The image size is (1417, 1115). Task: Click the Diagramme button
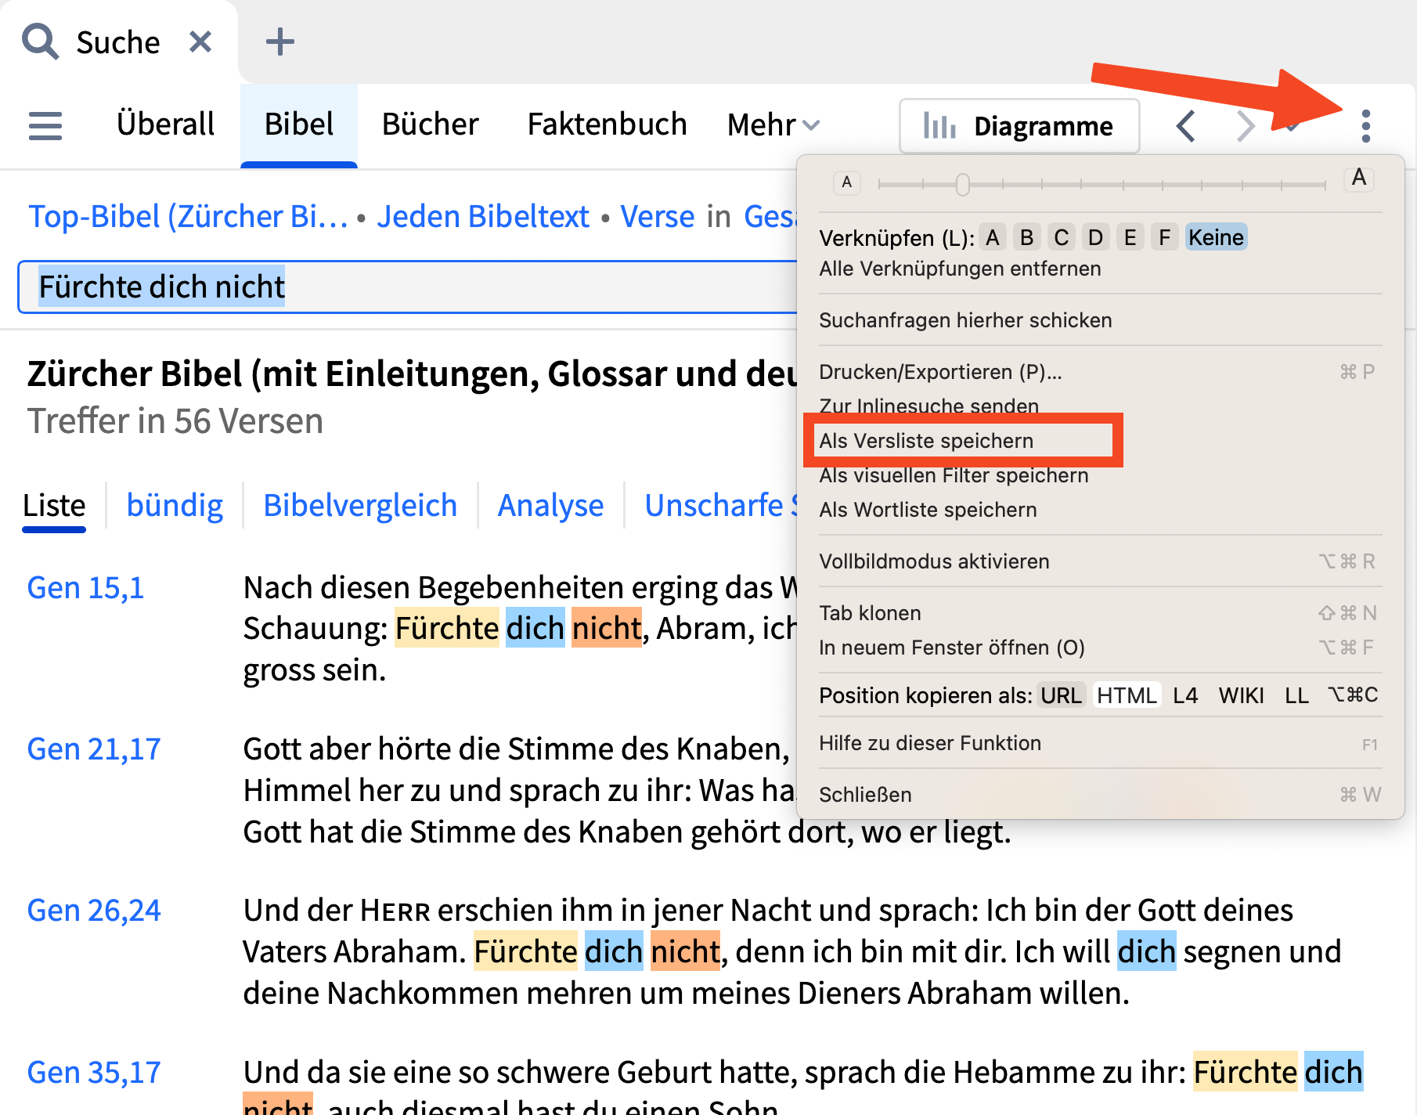click(1019, 126)
